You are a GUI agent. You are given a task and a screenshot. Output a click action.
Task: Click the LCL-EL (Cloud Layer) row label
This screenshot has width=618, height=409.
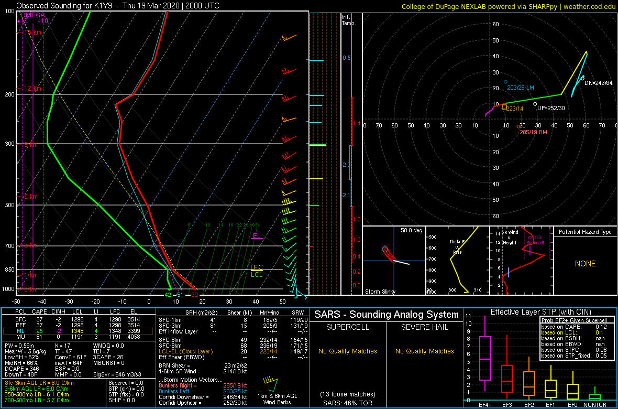pyautogui.click(x=185, y=351)
